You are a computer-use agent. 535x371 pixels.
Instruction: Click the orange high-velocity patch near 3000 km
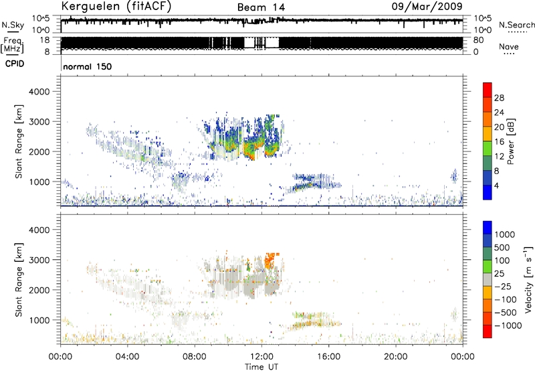[x=272, y=260]
